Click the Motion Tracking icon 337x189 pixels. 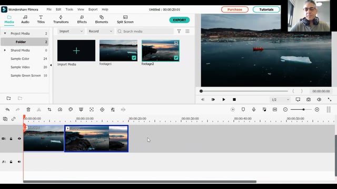(x=92, y=110)
